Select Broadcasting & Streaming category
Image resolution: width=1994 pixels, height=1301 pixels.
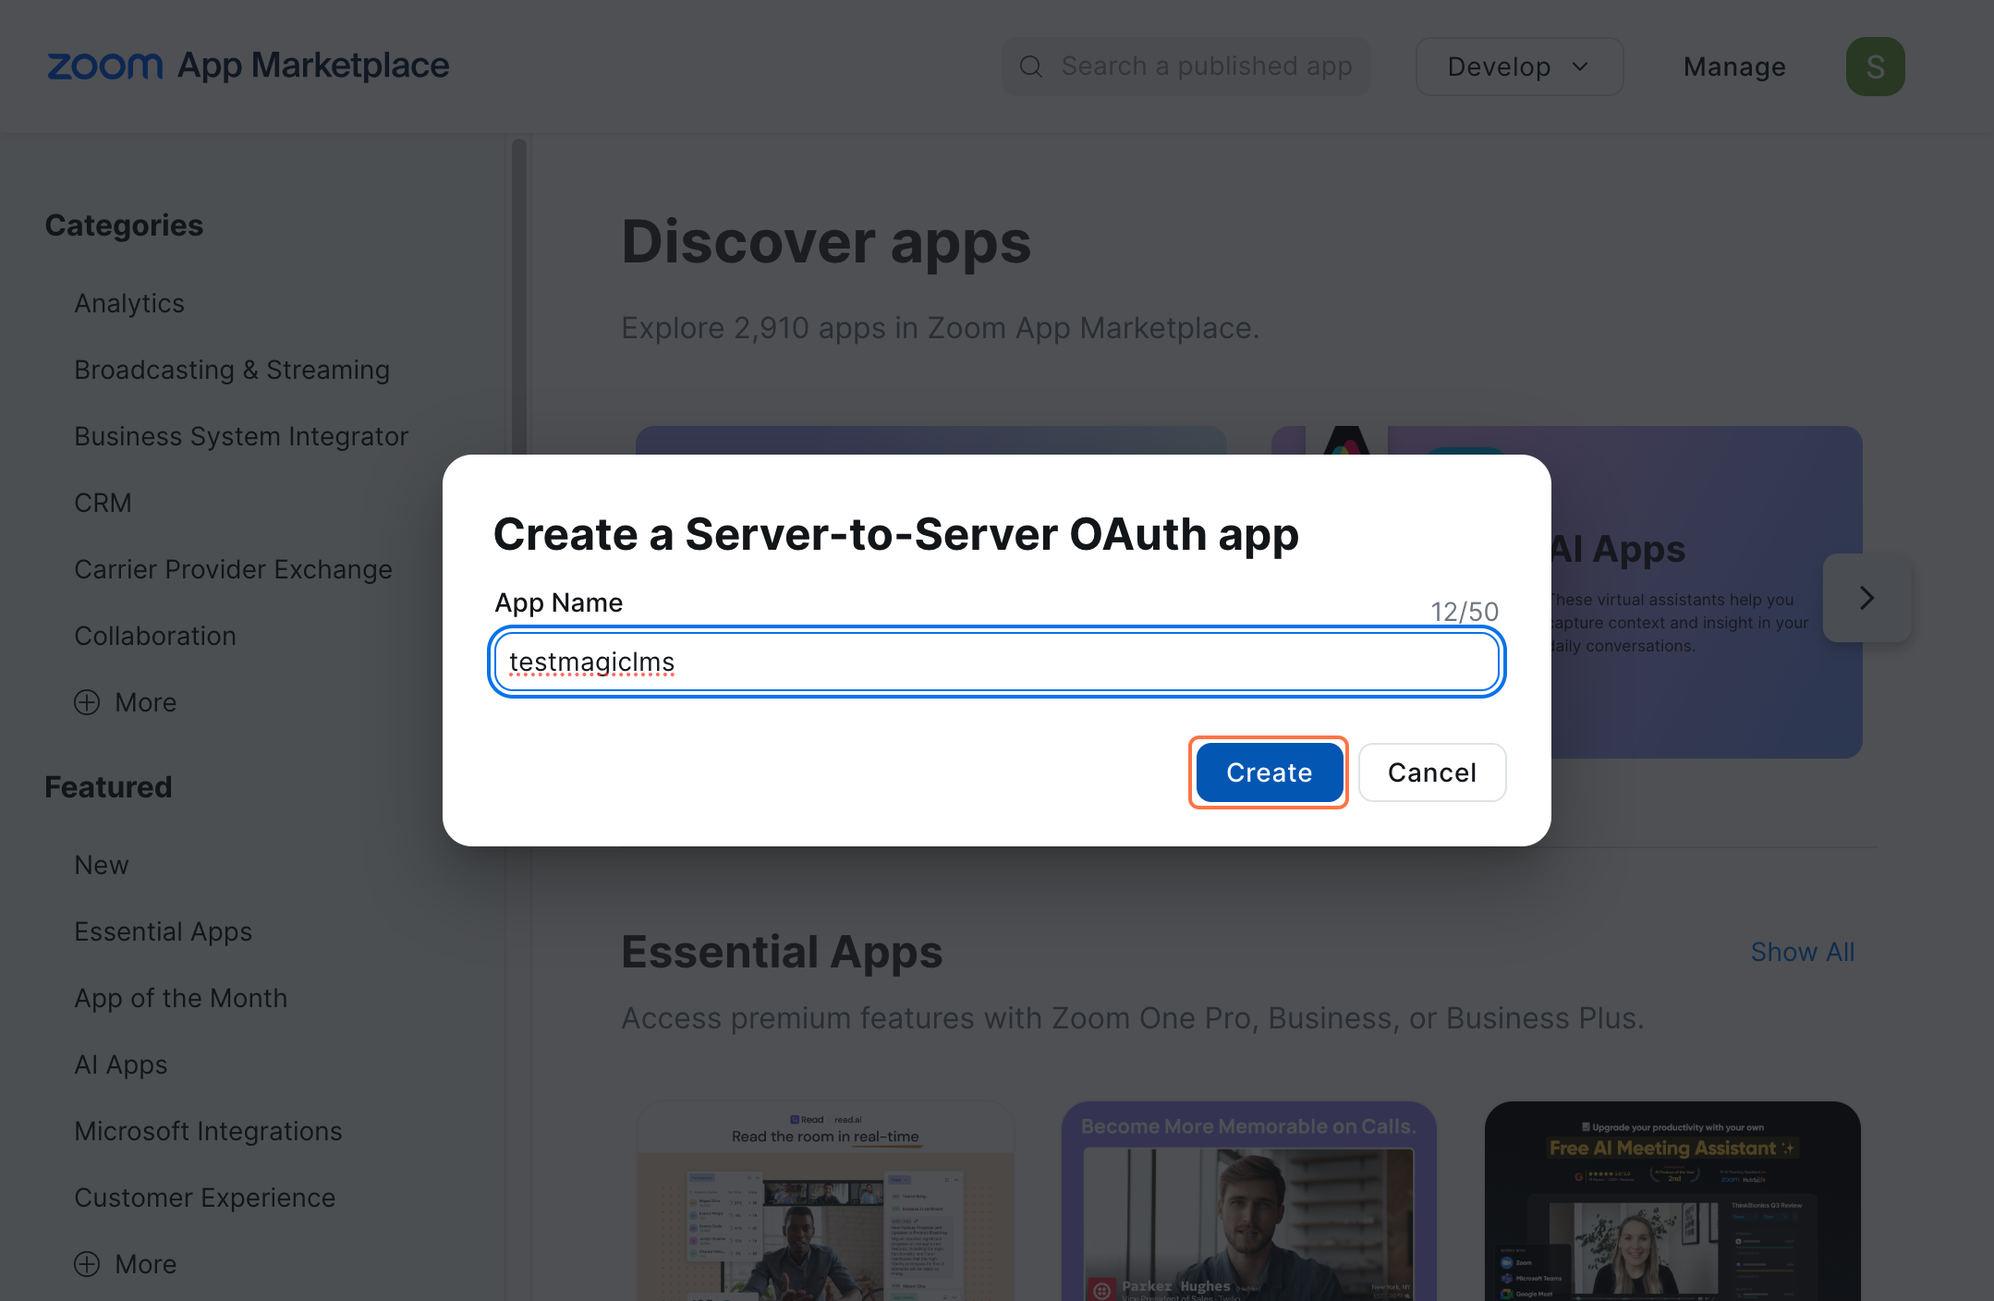(232, 370)
